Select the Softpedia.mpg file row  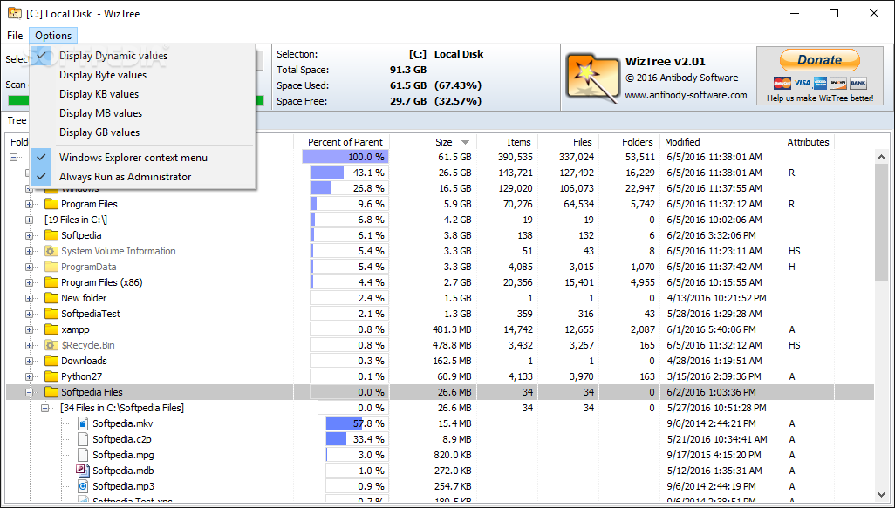(x=440, y=455)
